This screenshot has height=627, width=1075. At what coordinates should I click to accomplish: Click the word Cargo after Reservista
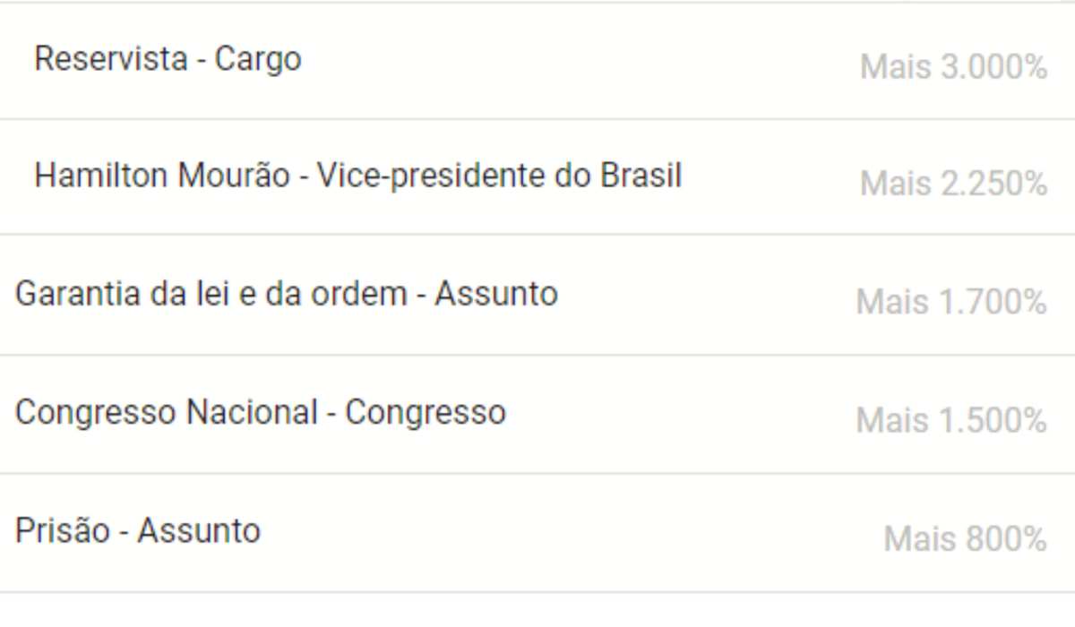coord(258,60)
